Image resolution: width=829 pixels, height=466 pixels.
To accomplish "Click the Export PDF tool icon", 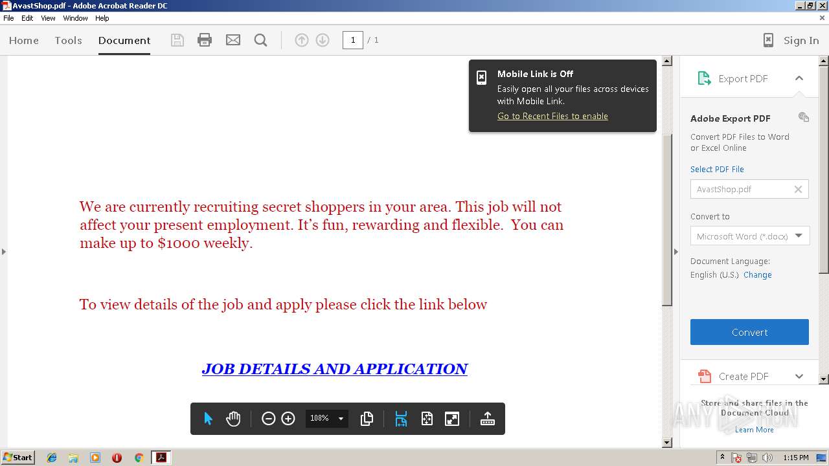I will click(x=704, y=78).
